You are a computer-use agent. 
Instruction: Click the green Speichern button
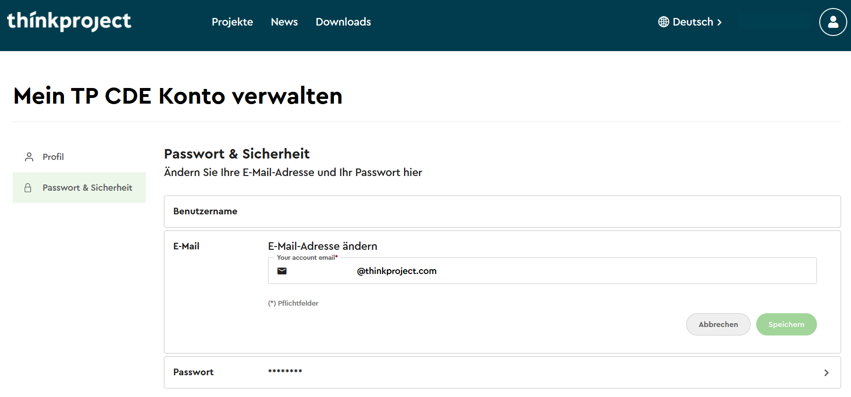click(x=786, y=324)
